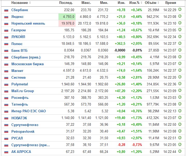
Task: Click the clock icon in Сбербанк row
Action: tap(180, 9)
